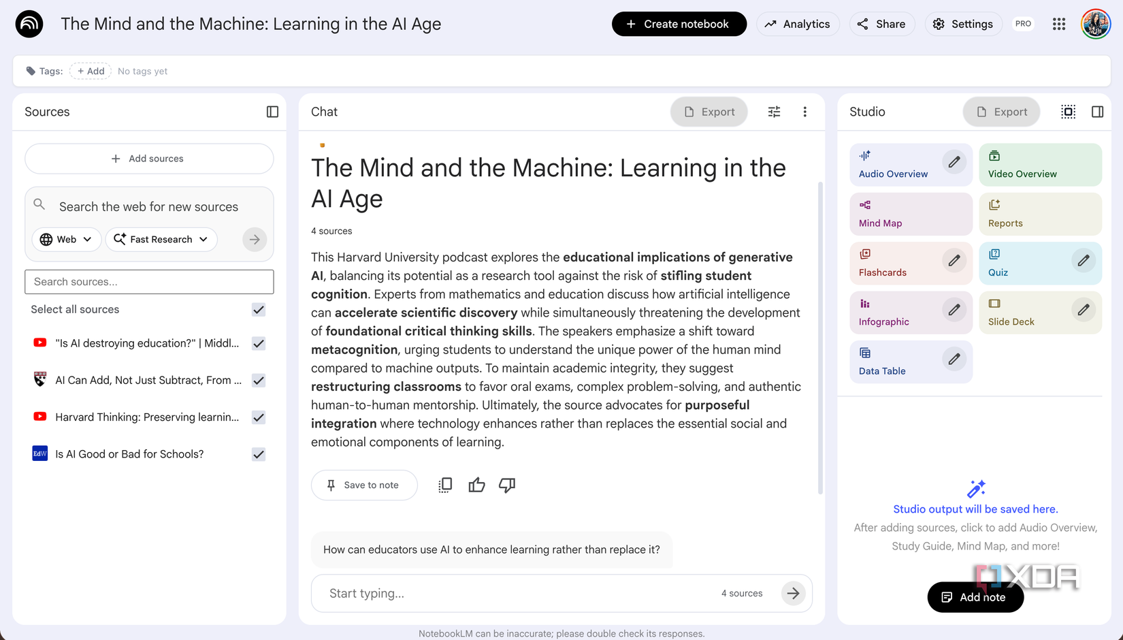The image size is (1123, 640).
Task: Send chat message arrow button
Action: (x=793, y=594)
